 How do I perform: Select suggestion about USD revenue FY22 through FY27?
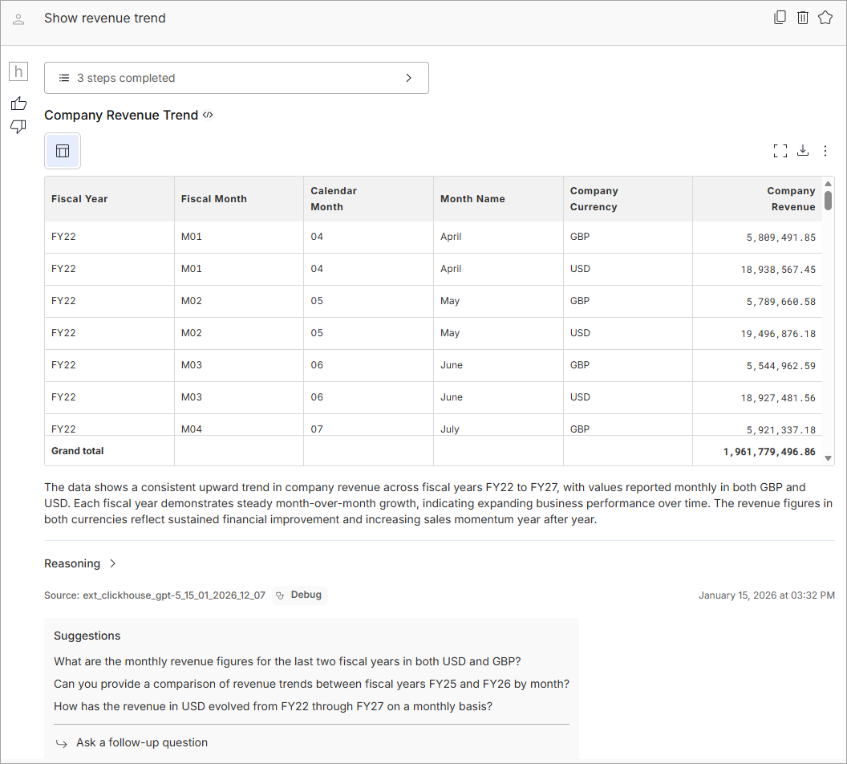pyautogui.click(x=273, y=706)
